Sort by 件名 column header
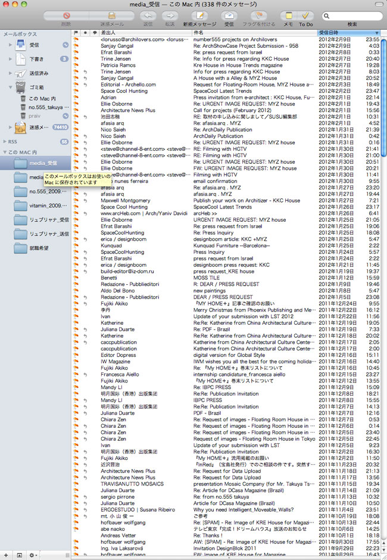The height and width of the screenshot is (560, 387). 255,33
